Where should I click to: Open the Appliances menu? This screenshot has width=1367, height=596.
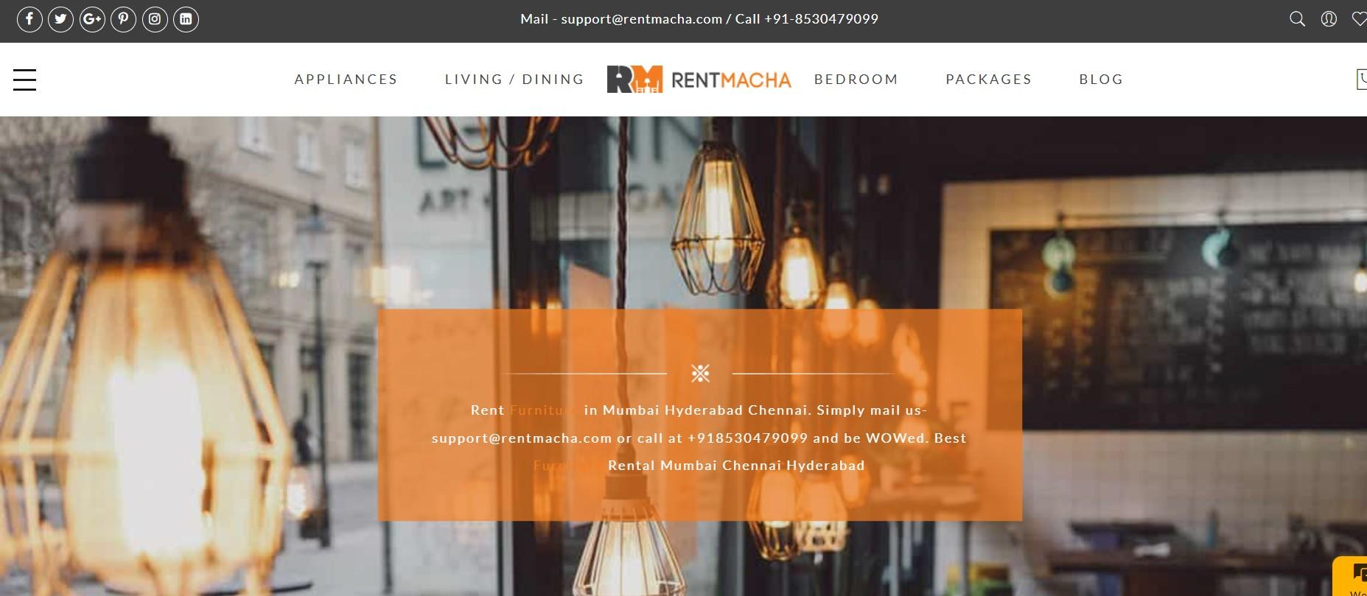coord(346,80)
